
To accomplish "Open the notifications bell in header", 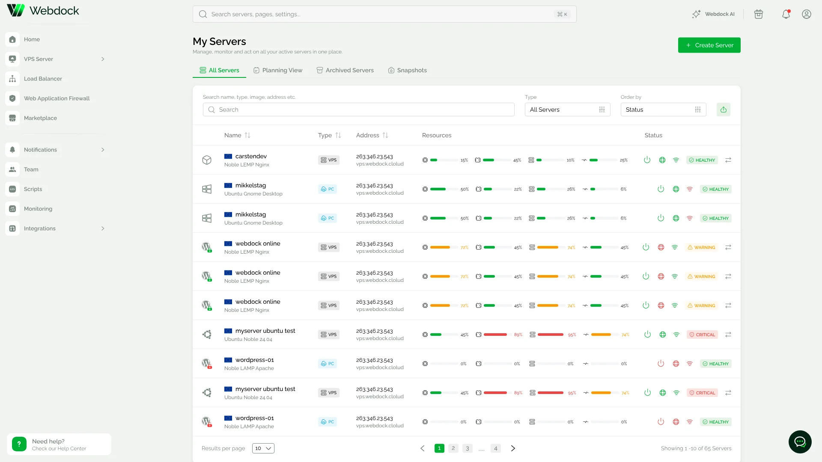I will click(786, 14).
